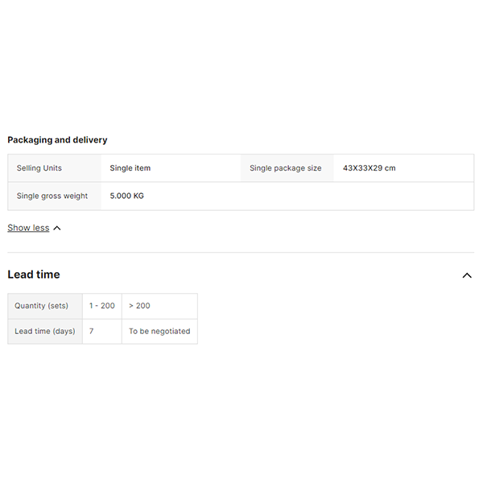
Task: Click the up chevron beside Show less
Action: [57, 229]
